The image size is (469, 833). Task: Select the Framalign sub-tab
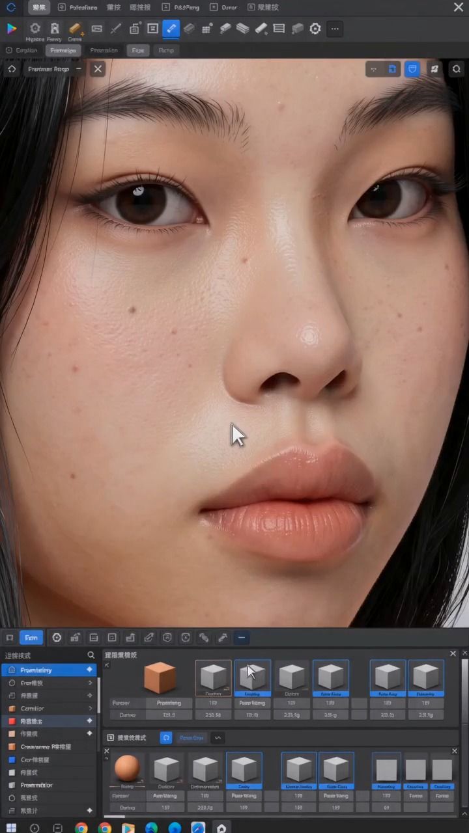pos(63,50)
